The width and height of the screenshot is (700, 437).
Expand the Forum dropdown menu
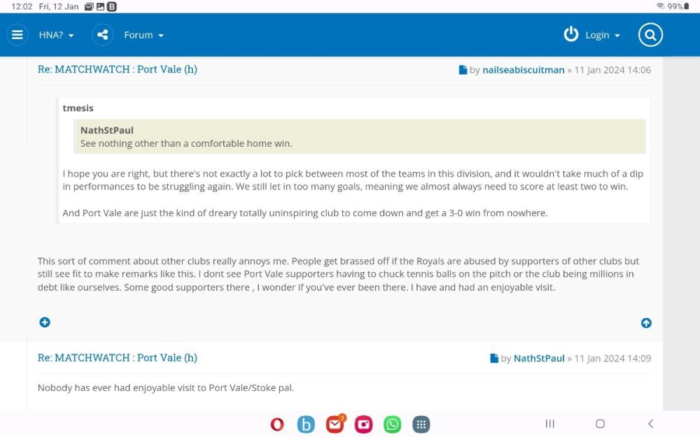point(143,35)
